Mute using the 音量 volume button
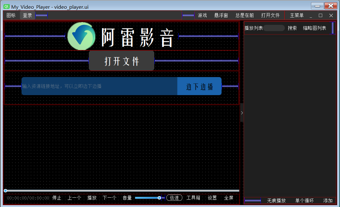 (x=127, y=198)
